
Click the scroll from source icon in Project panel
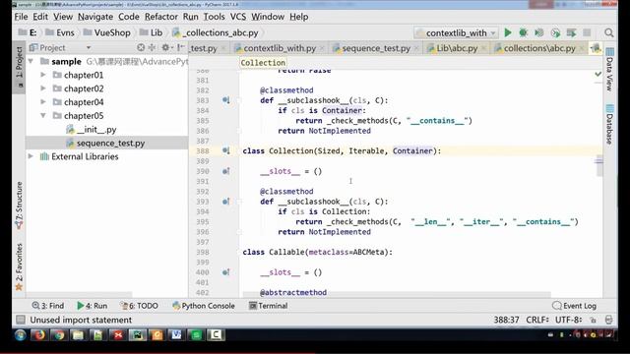coord(140,48)
